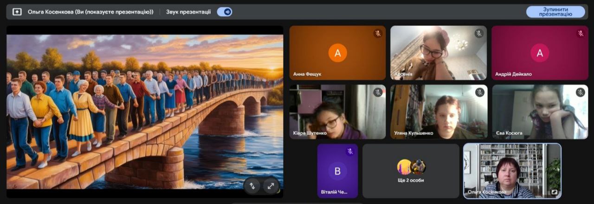594x204 pixels.
Task: Select the shared bridge presentation image
Action: [x=145, y=112]
